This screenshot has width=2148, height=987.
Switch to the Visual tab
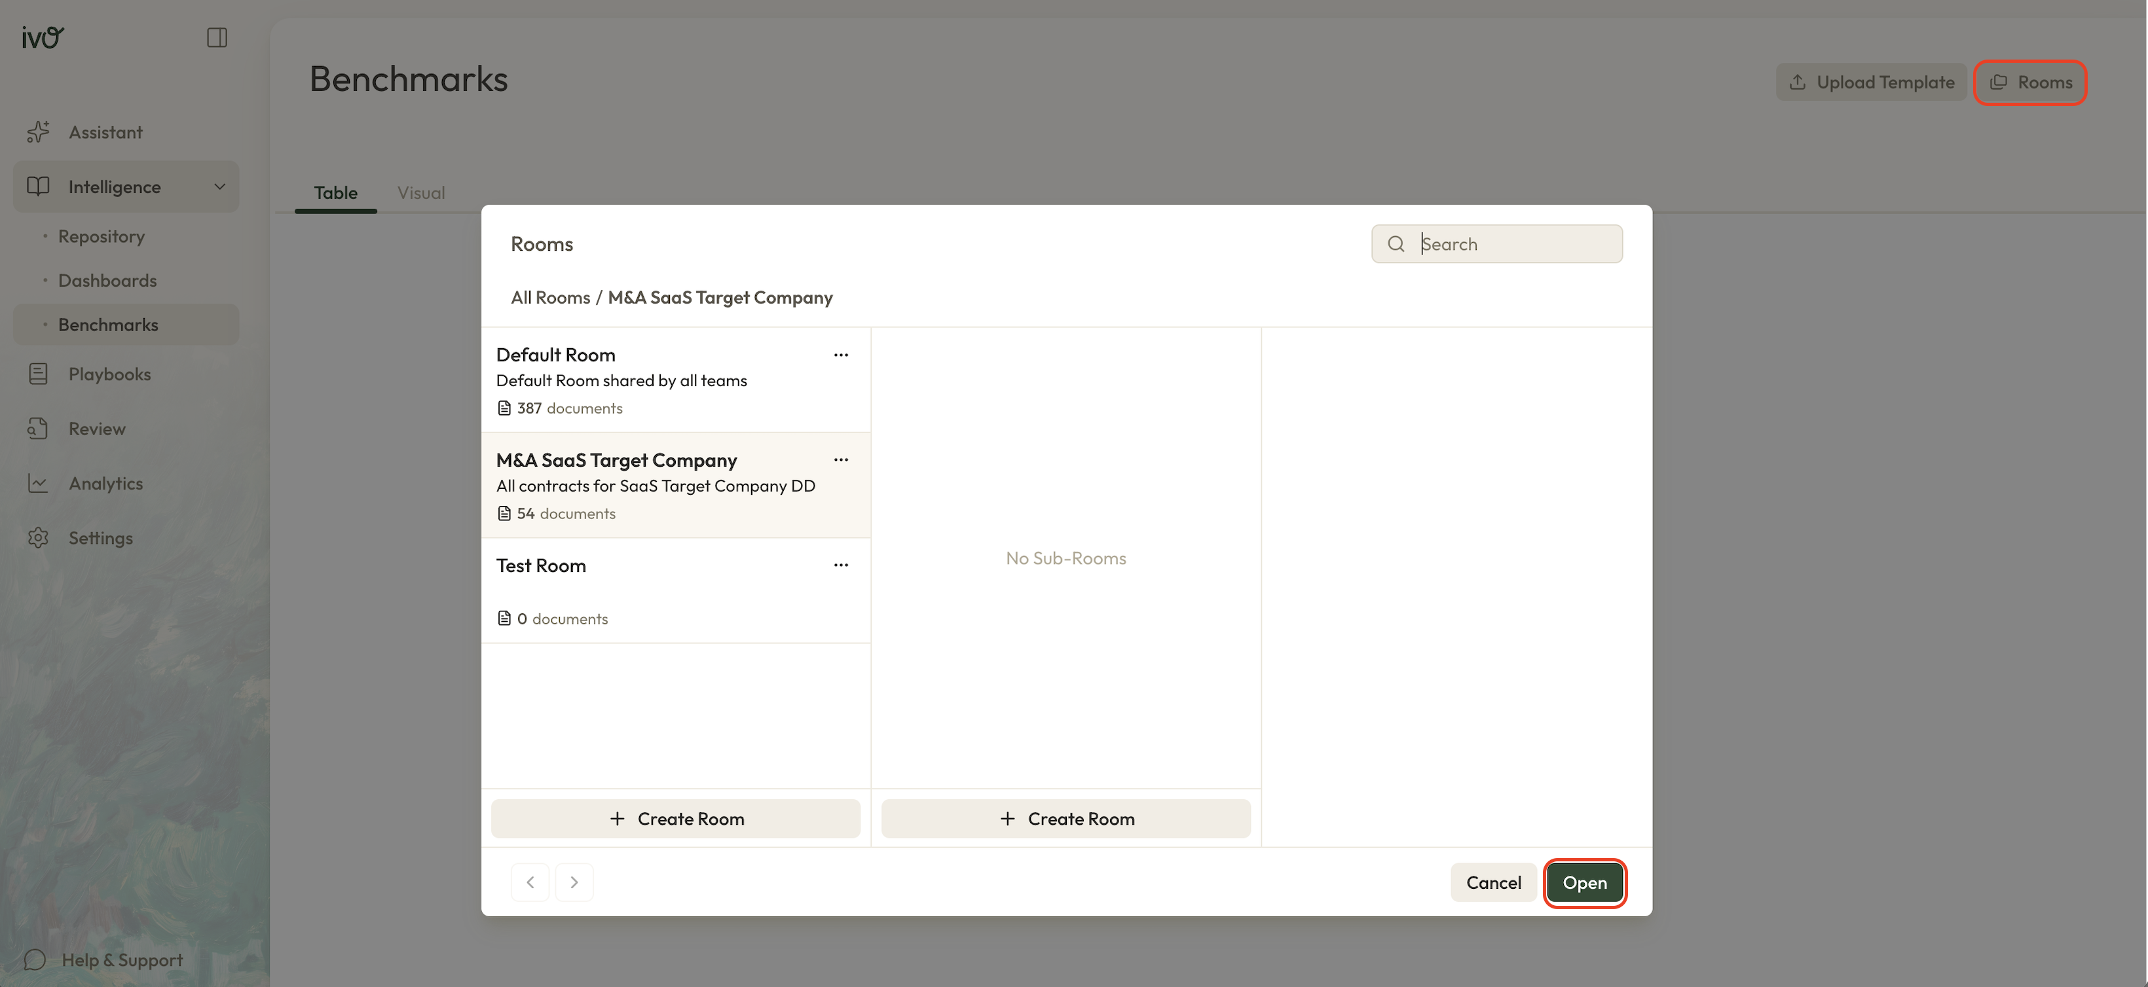(x=420, y=192)
